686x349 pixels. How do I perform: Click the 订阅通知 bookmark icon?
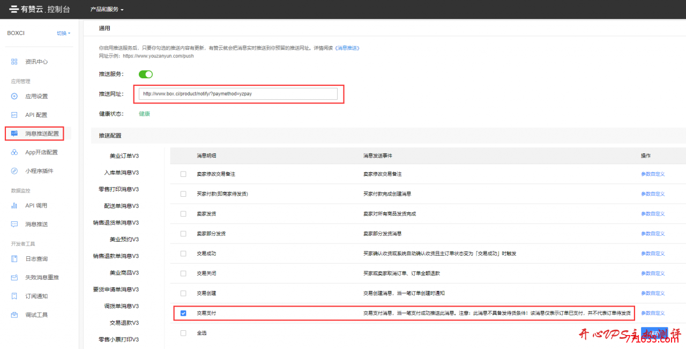pos(14,296)
